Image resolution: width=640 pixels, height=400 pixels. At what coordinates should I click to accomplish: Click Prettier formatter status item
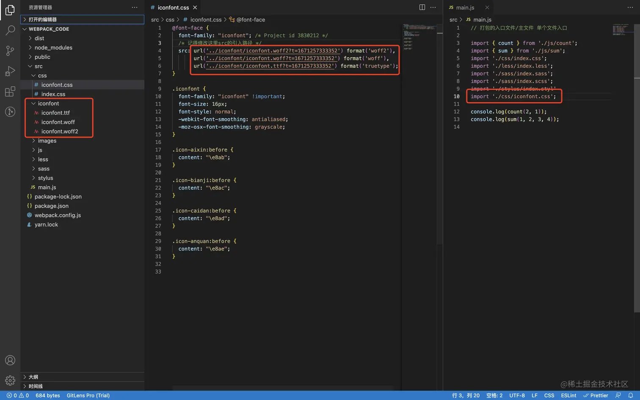tap(596, 395)
